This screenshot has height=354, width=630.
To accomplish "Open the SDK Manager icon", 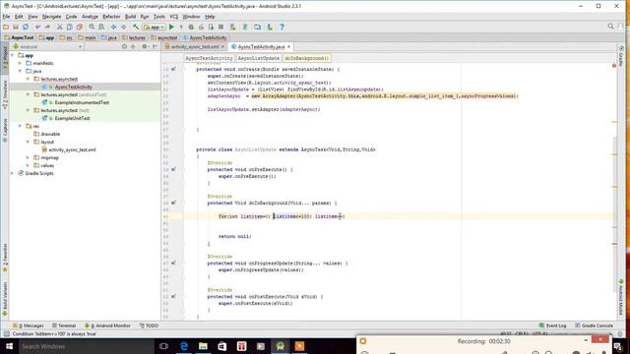I will pos(270,27).
